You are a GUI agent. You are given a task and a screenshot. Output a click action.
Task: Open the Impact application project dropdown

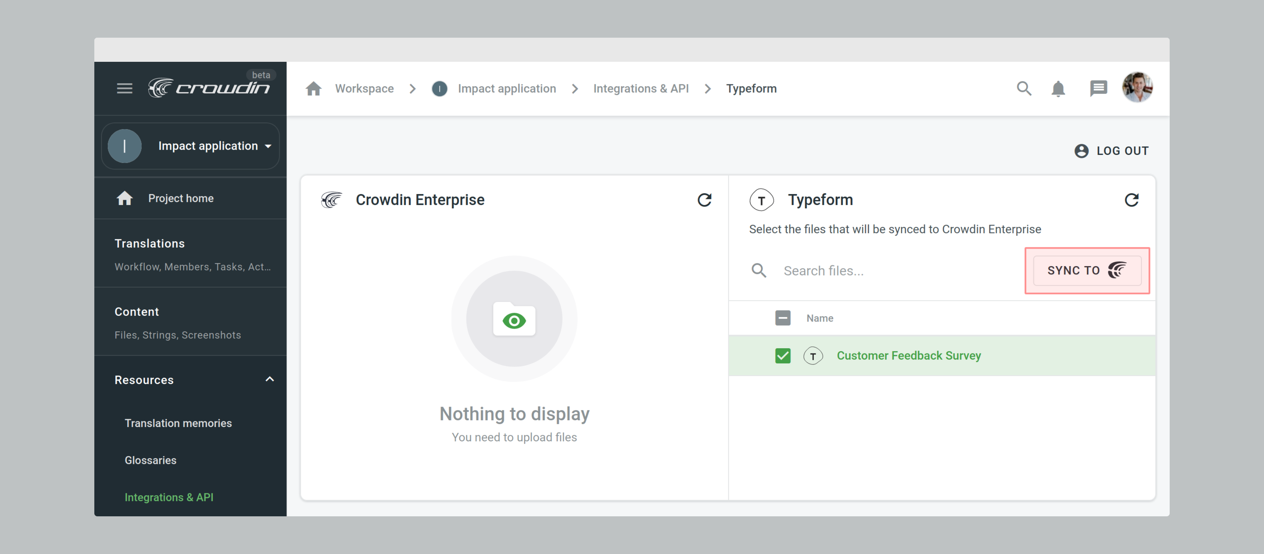coord(191,146)
